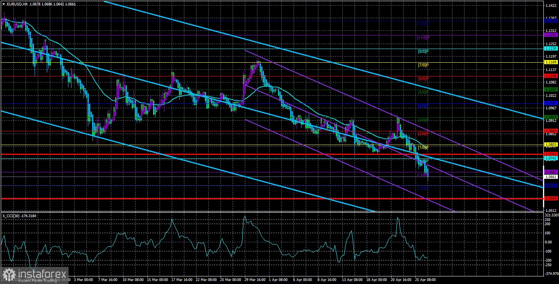Select the 1.1169 yellow price tag
Image resolution: width=559 pixels, height=284 pixels.
click(x=551, y=62)
